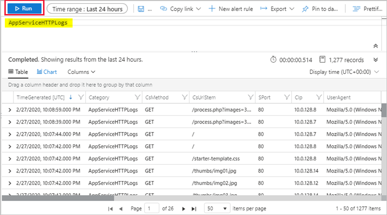Viewport: 387px width, 215px height.
Task: Collapse the query editor pane
Action: (x=375, y=45)
